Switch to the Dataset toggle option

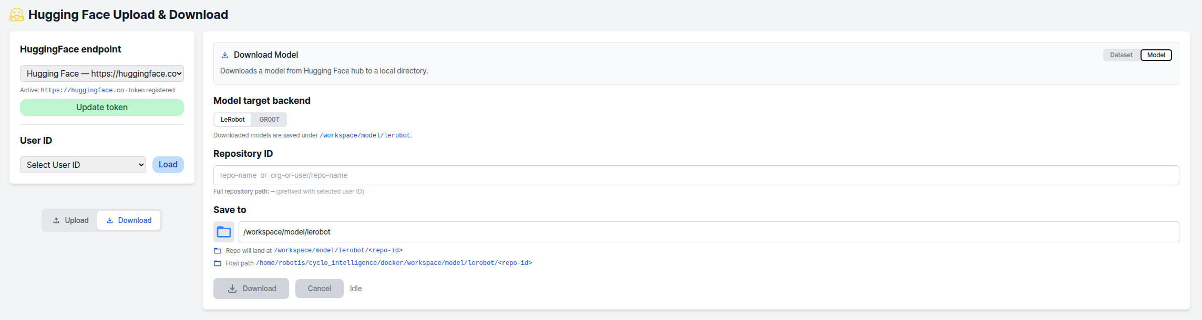[1121, 55]
